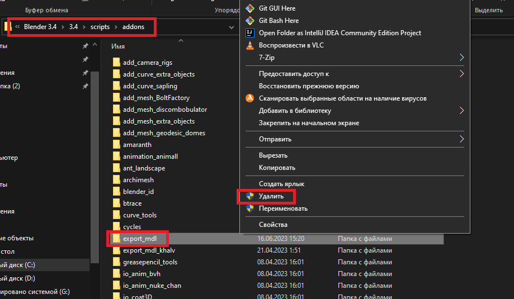The width and height of the screenshot is (514, 299).
Task: Click the navigation pane scroll-up arrow
Action: click(x=95, y=44)
